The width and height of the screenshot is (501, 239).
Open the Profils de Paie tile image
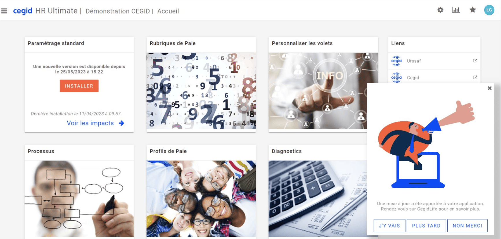click(201, 199)
